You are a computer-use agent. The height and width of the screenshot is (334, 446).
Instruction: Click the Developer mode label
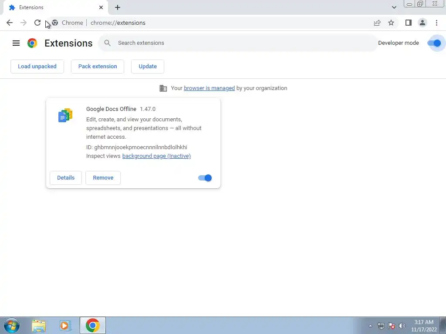399,43
